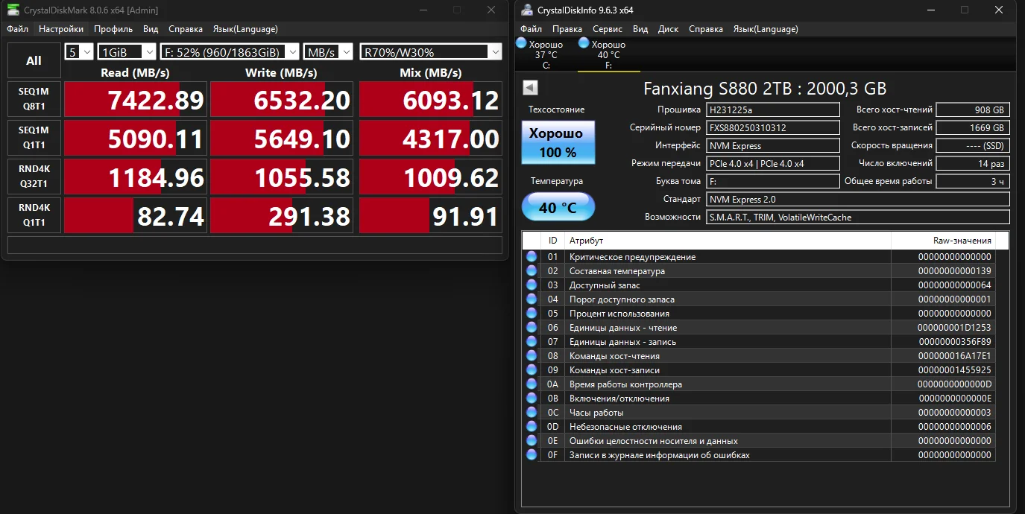Open the 1GiB test size dropdown

point(127,52)
